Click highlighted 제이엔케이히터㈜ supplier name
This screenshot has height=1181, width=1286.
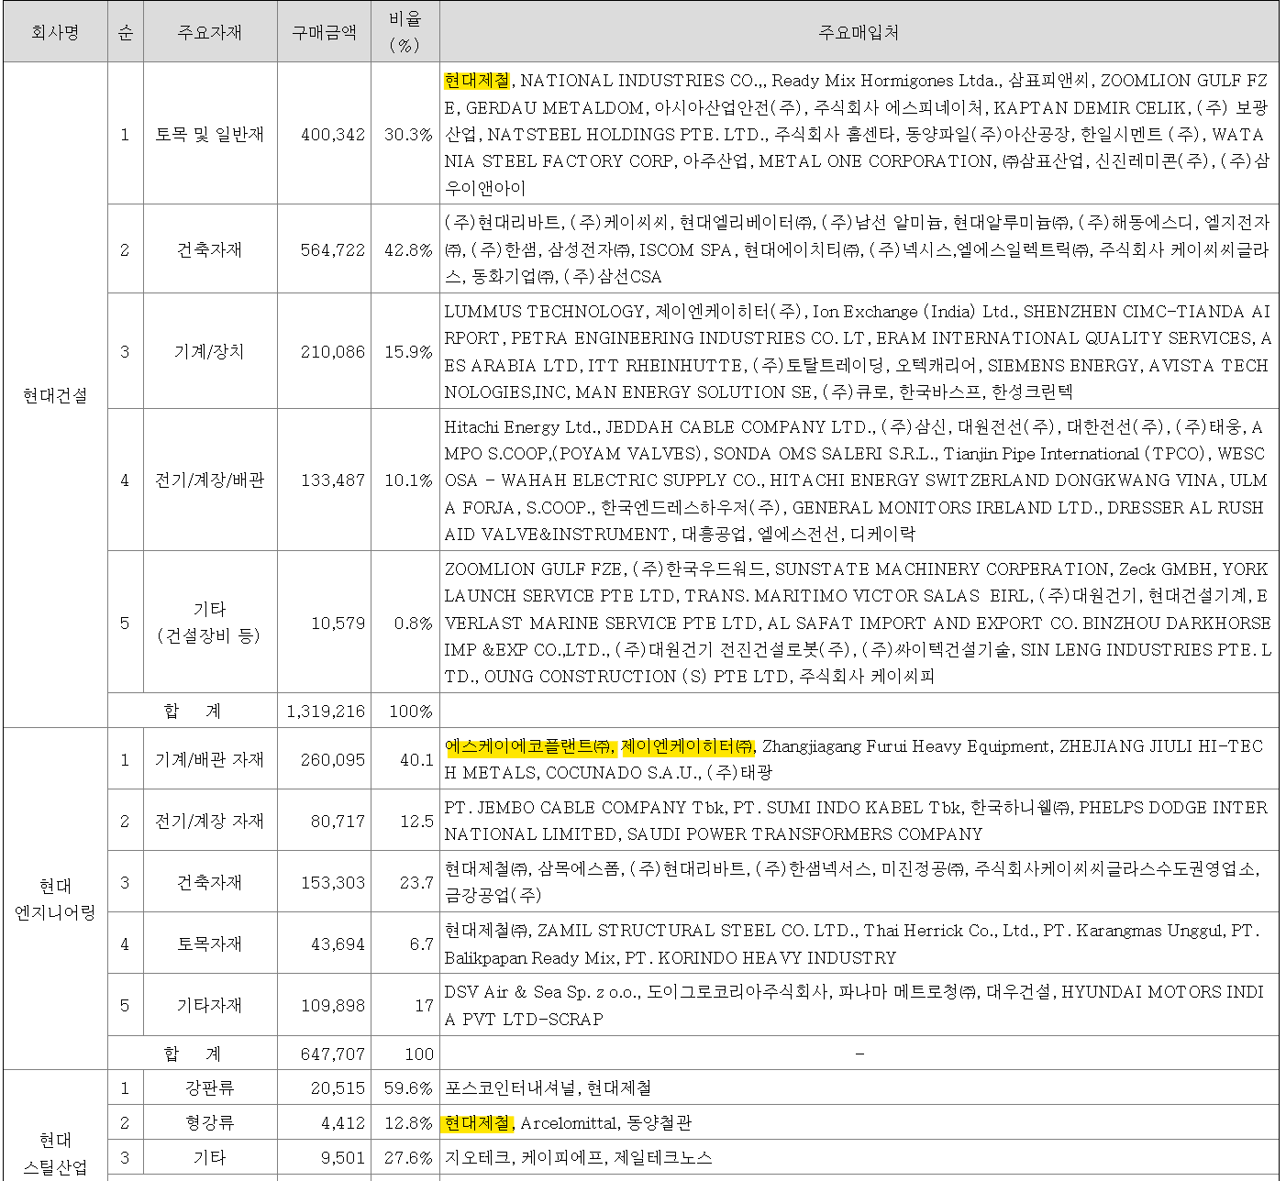(688, 746)
